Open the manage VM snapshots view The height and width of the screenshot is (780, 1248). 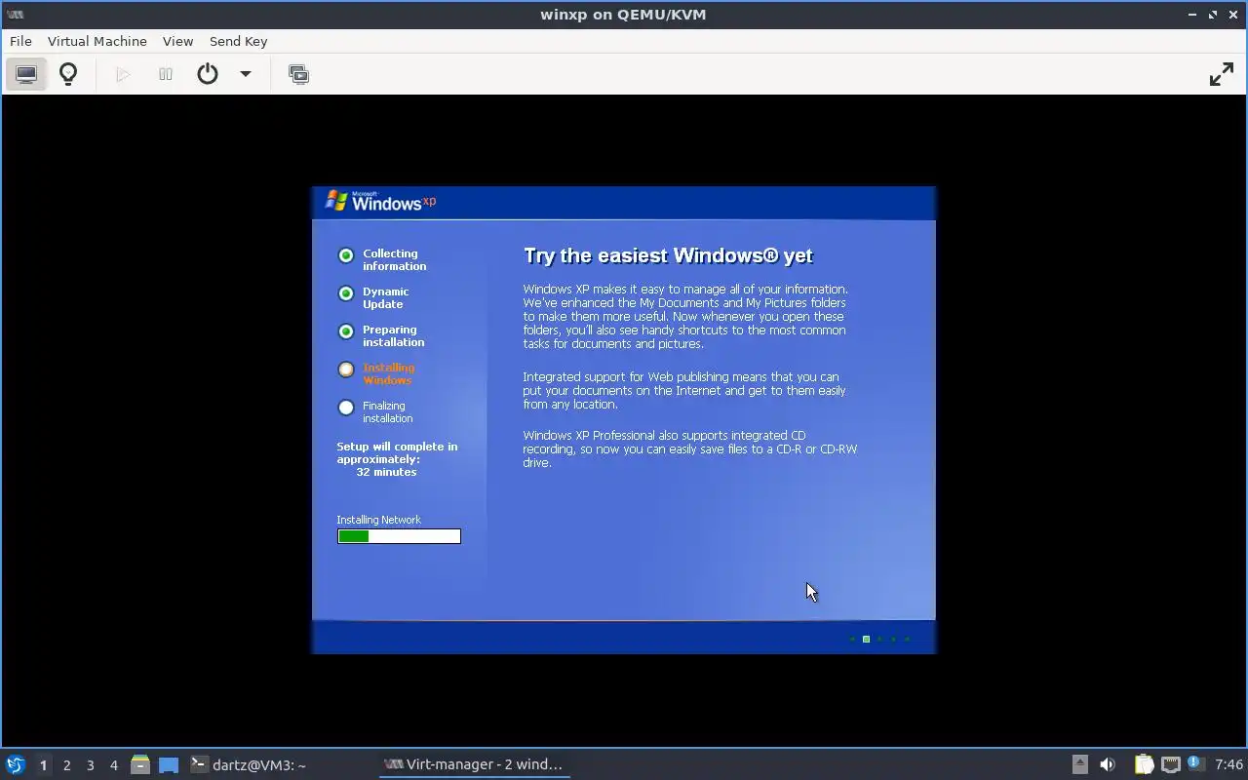(x=298, y=74)
